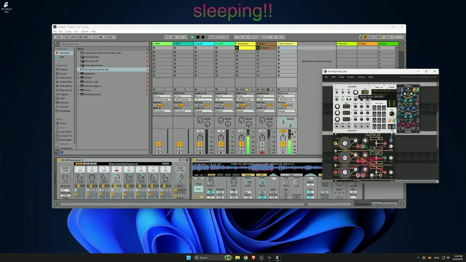Screen dimensions: 466x262
Task: Arm track 6 Audio for recording
Action: (x=262, y=152)
